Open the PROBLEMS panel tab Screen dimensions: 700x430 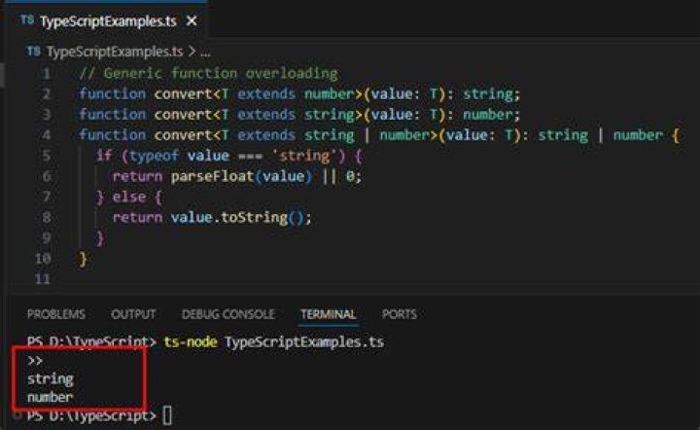[56, 314]
